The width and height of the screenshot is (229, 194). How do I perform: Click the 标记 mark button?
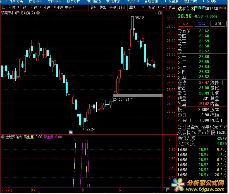152,7
